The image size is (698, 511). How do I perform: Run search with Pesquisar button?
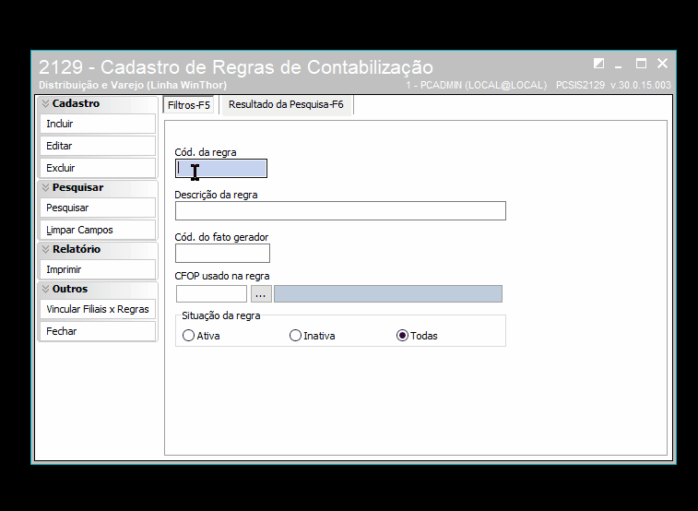coord(98,208)
